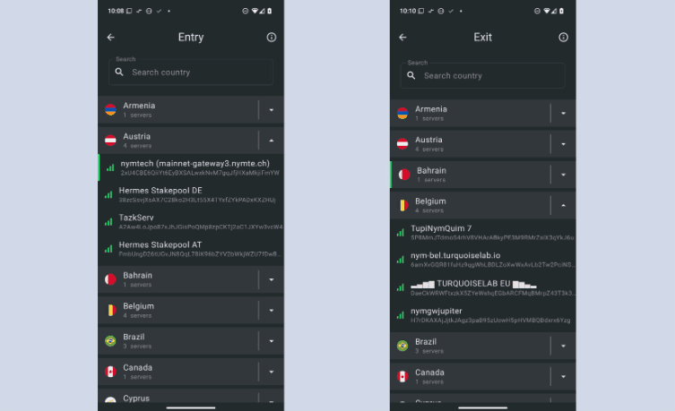
Task: Tap the Canada flag in Exit list
Action: point(402,377)
